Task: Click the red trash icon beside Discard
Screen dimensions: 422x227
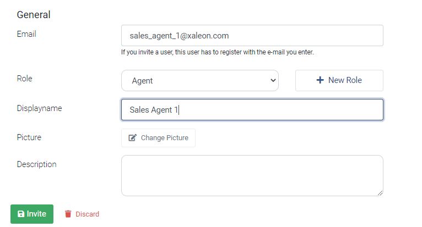Action: [x=68, y=214]
